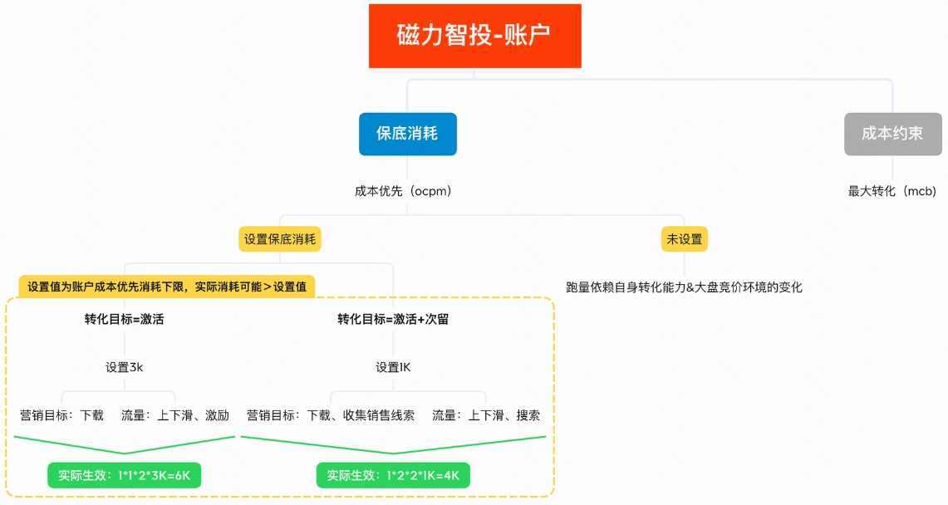The width and height of the screenshot is (948, 505).
Task: Select the gray 成本约束 node
Action: (892, 134)
